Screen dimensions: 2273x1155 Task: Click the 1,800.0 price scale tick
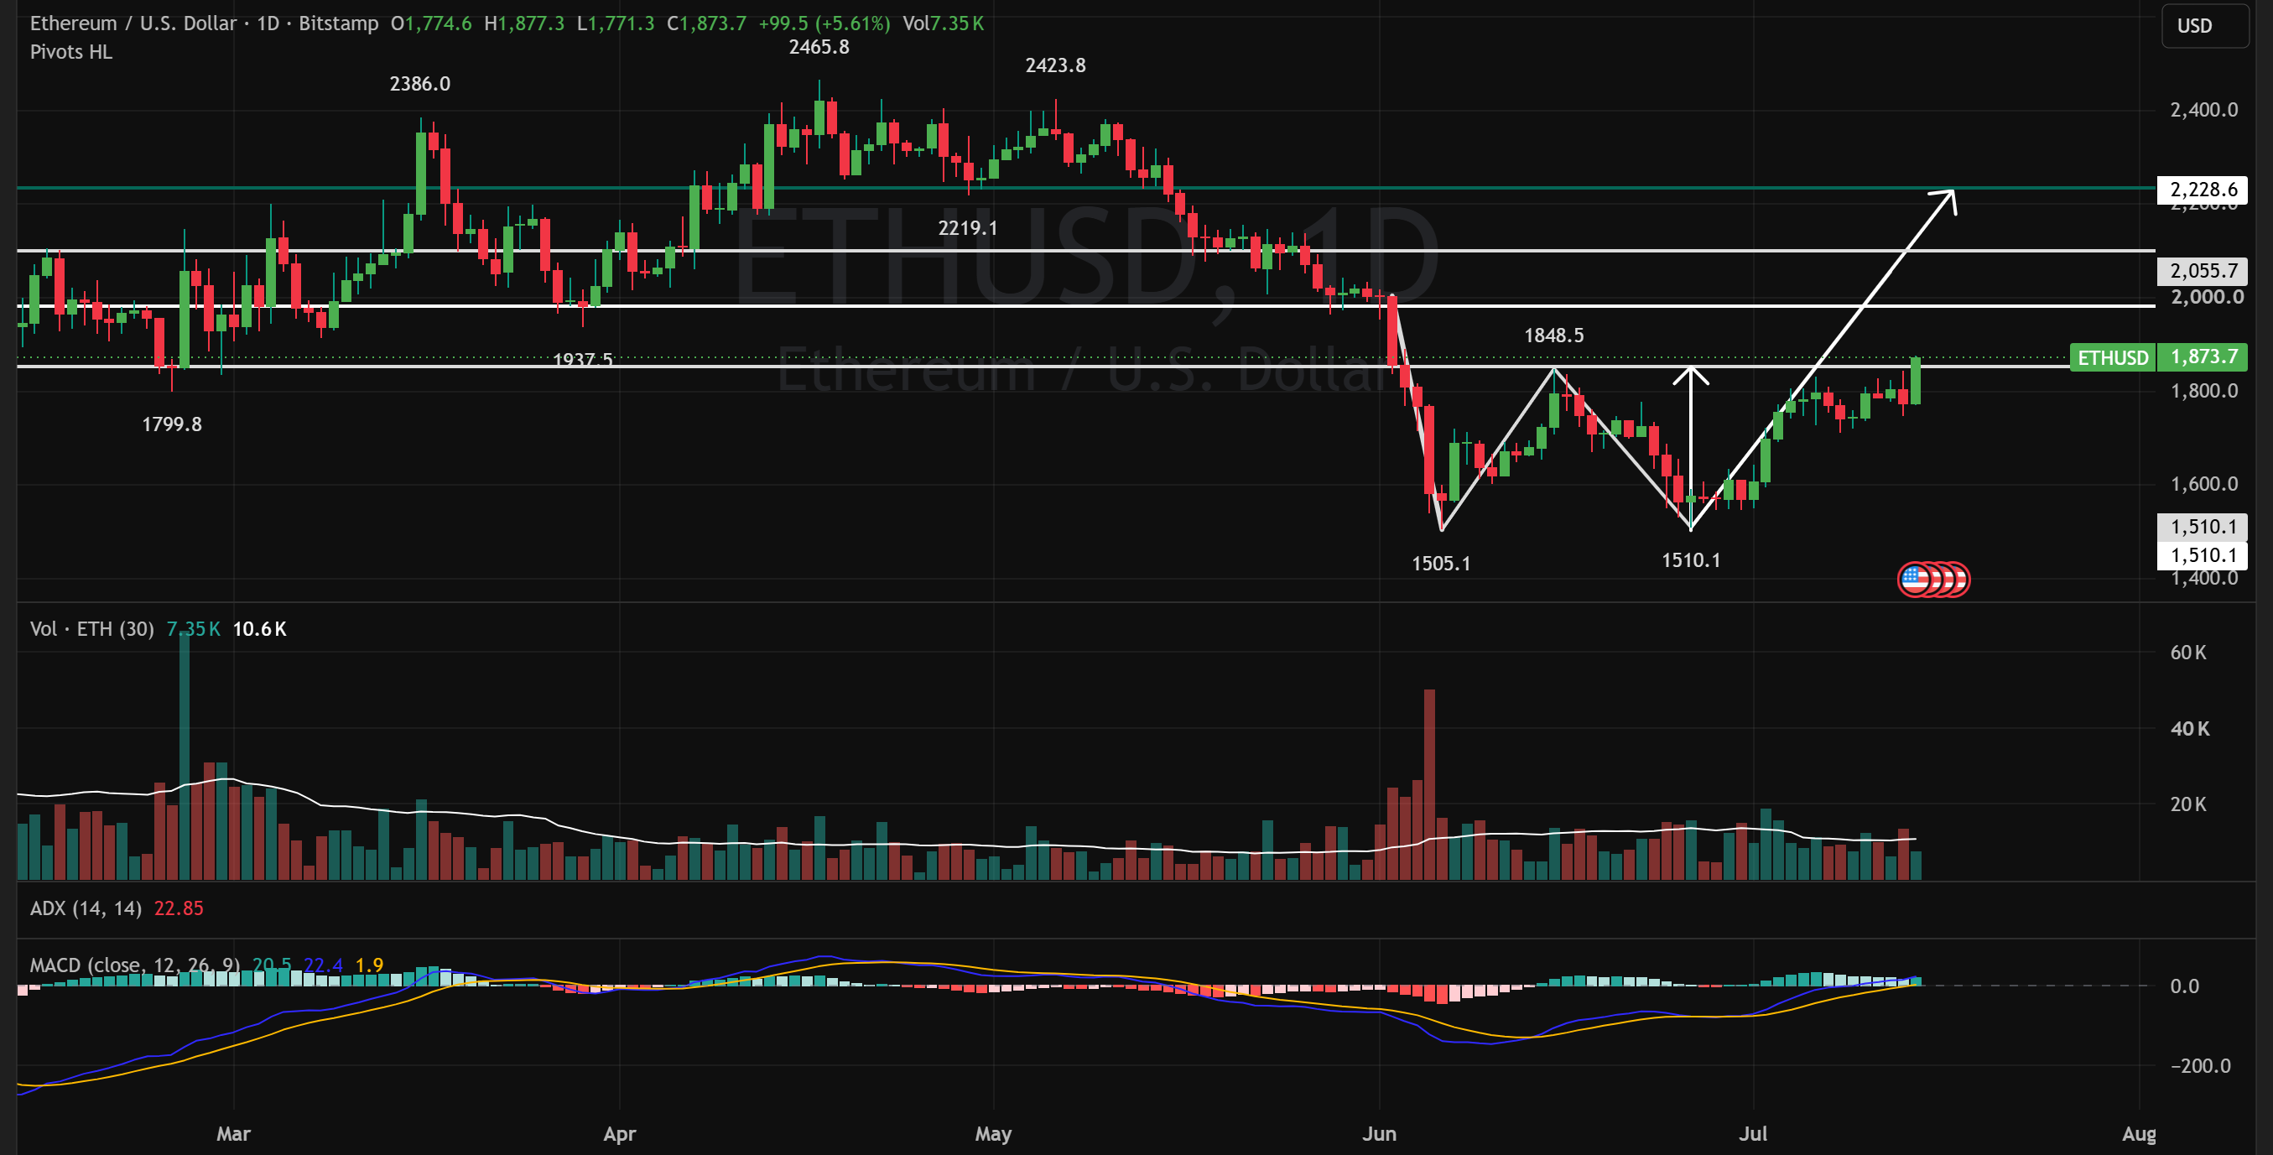2204,391
